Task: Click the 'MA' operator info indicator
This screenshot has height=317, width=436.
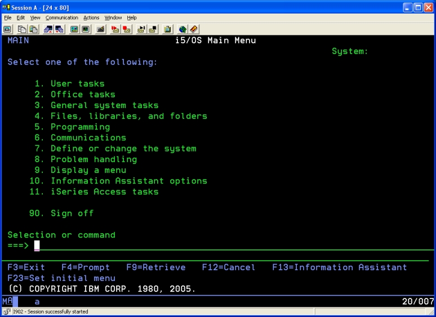Action: click(x=7, y=301)
